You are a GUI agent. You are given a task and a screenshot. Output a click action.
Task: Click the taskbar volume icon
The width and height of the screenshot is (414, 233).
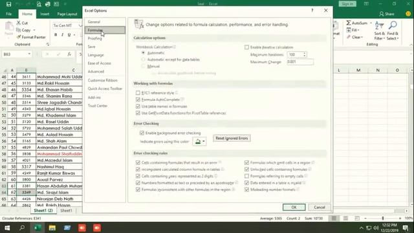[376, 228]
